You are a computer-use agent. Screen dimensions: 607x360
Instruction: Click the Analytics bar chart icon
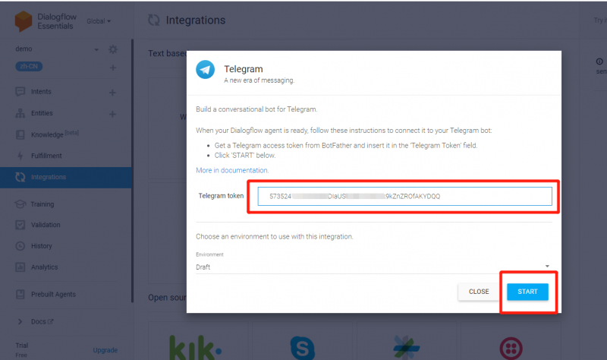20,267
